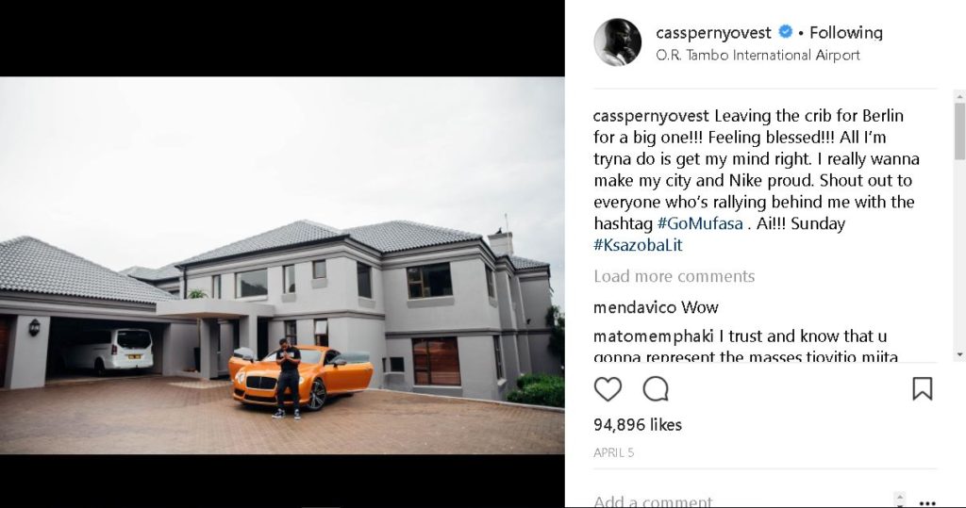This screenshot has width=966, height=508.
Task: Expand Load more comments
Action: click(674, 276)
